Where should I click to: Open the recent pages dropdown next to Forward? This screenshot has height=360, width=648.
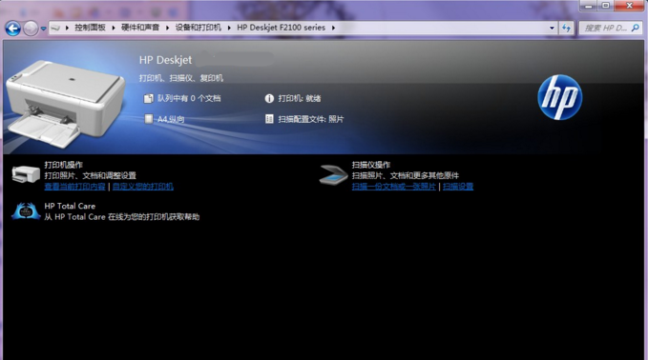43,29
